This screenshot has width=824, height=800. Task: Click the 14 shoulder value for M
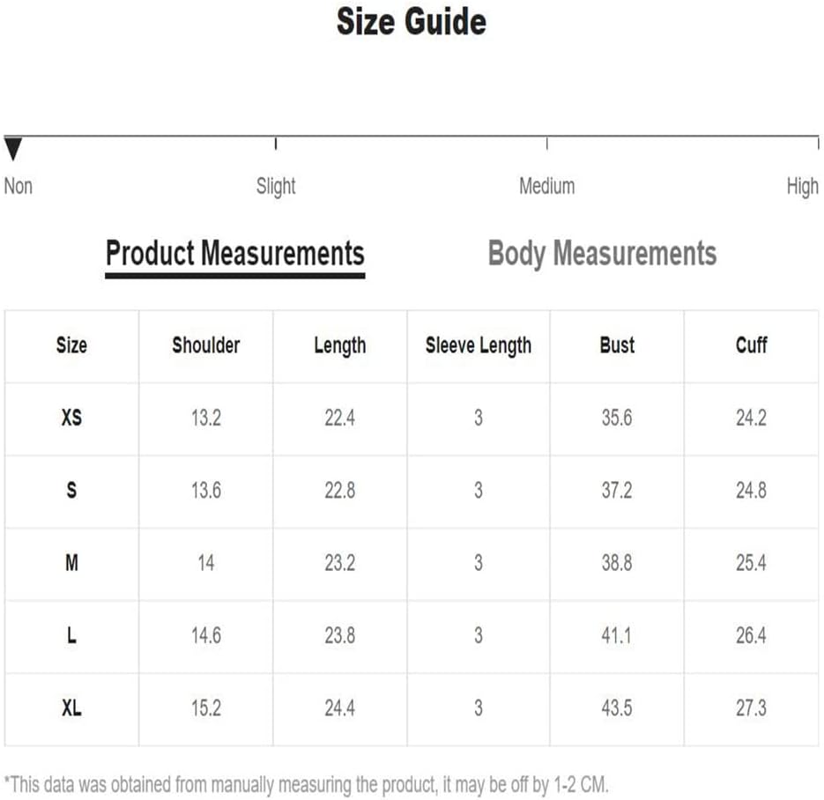pyautogui.click(x=206, y=563)
